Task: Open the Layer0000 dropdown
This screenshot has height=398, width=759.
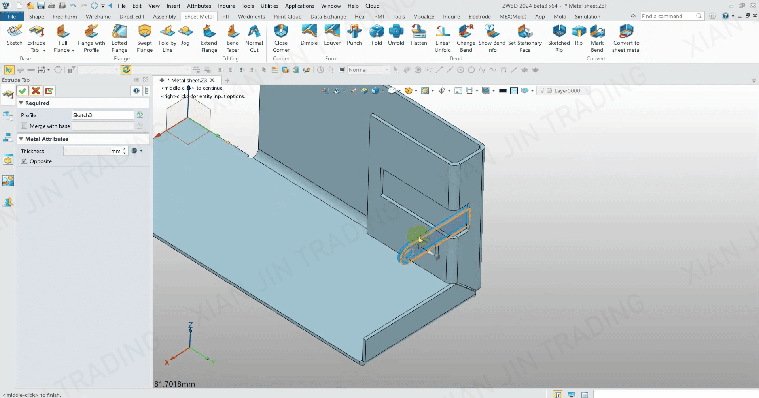Action: pos(587,91)
